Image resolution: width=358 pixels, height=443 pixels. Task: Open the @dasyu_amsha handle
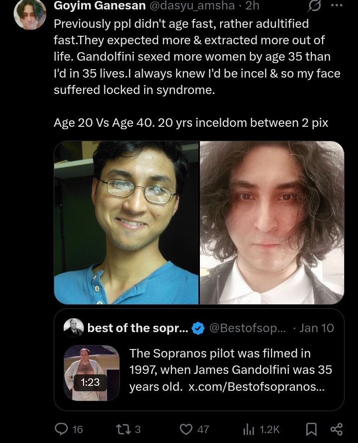[x=191, y=5]
